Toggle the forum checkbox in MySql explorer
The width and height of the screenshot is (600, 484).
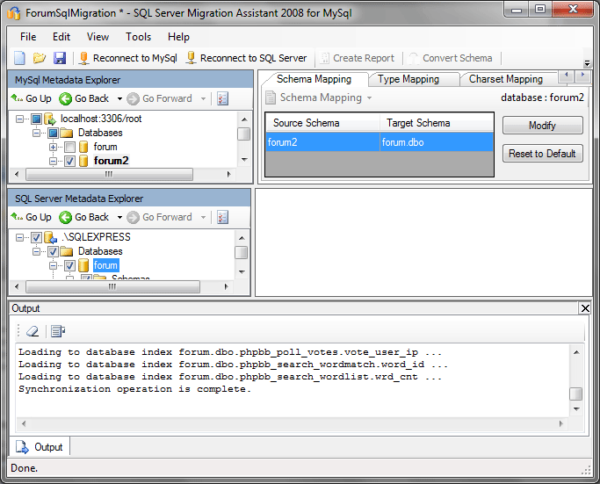click(x=69, y=147)
